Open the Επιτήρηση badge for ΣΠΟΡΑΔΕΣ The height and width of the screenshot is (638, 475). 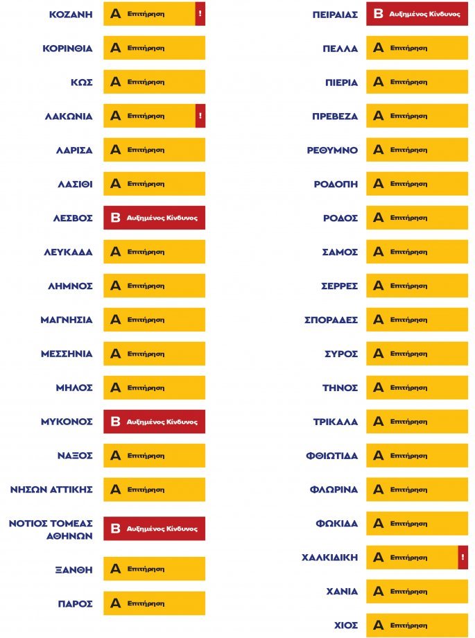click(417, 320)
